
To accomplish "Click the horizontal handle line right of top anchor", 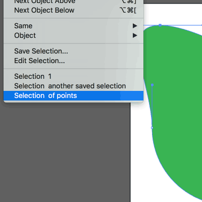I will [182, 25].
